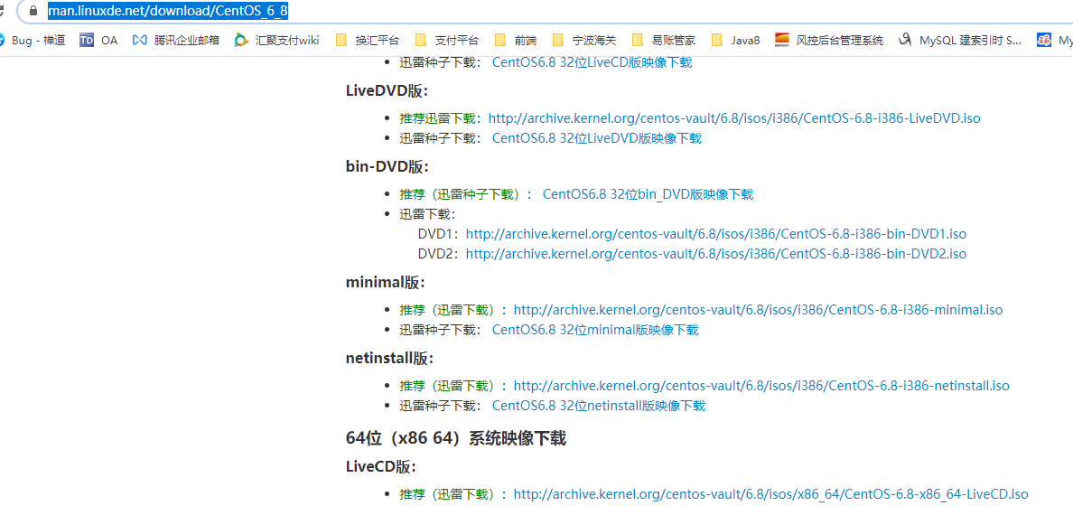The width and height of the screenshot is (1073, 506).
Task: Open the 换汇平台 bookmark folder
Action: (x=368, y=41)
